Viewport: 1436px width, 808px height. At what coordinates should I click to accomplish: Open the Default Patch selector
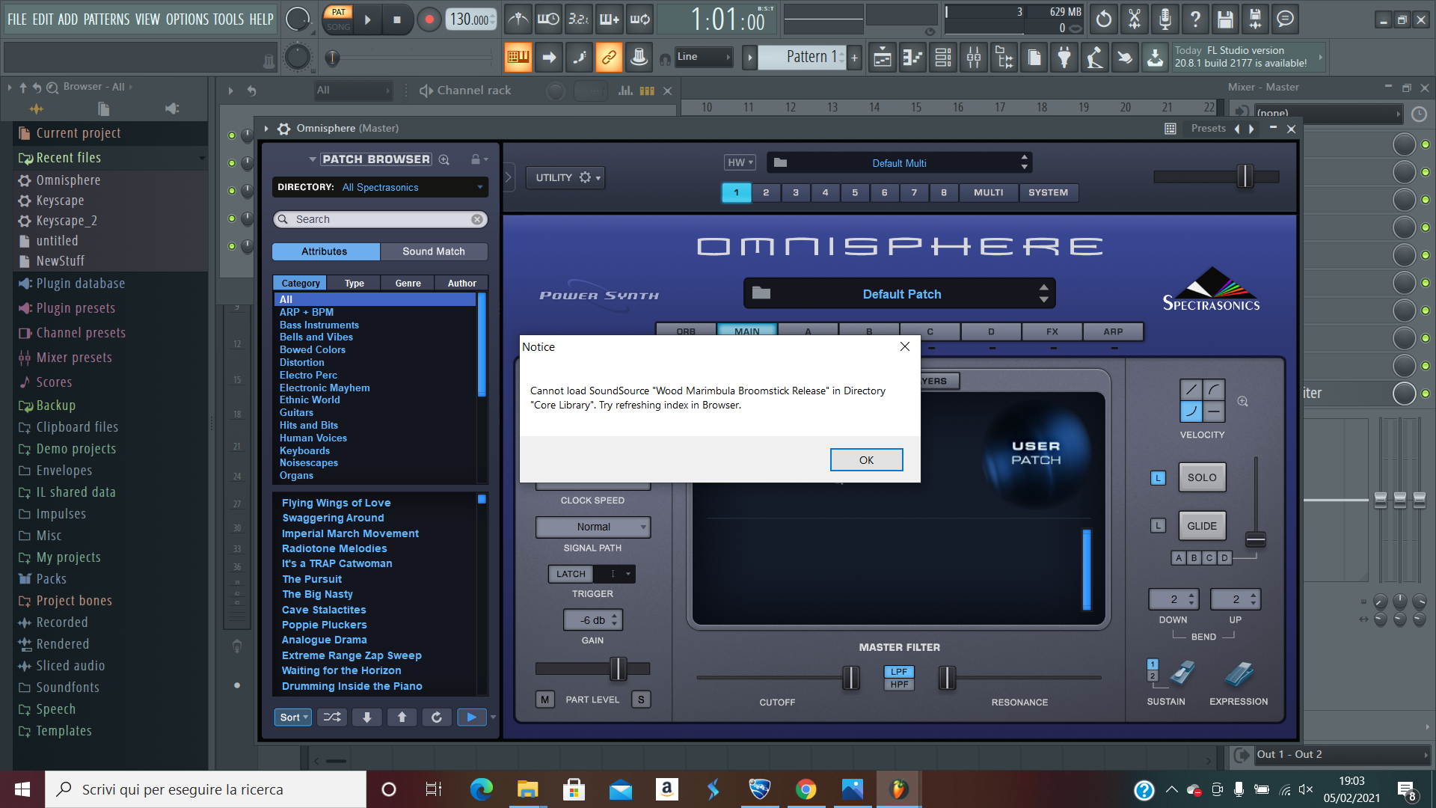tap(900, 293)
